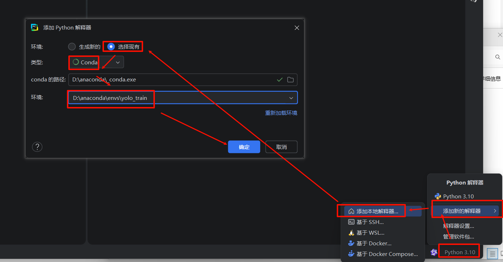The width and height of the screenshot is (503, 262).
Task: Close the right-side background window
Action: 500,35
